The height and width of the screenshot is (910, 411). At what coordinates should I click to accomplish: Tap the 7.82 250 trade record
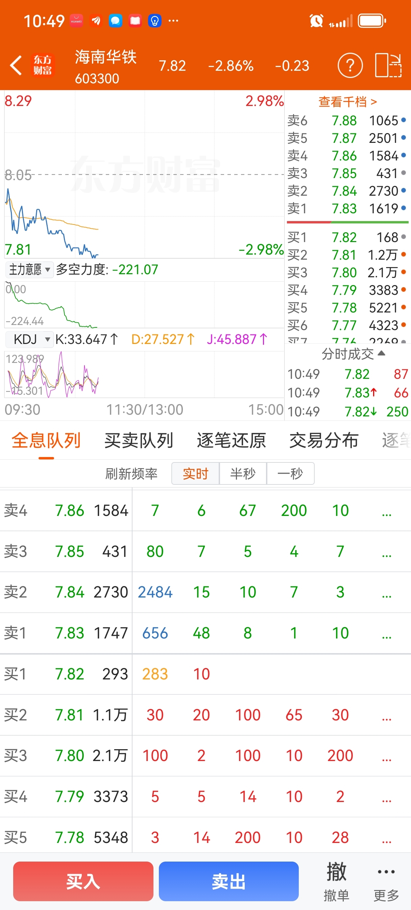347,412
